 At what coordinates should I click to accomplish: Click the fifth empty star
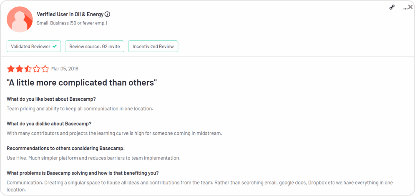point(45,69)
